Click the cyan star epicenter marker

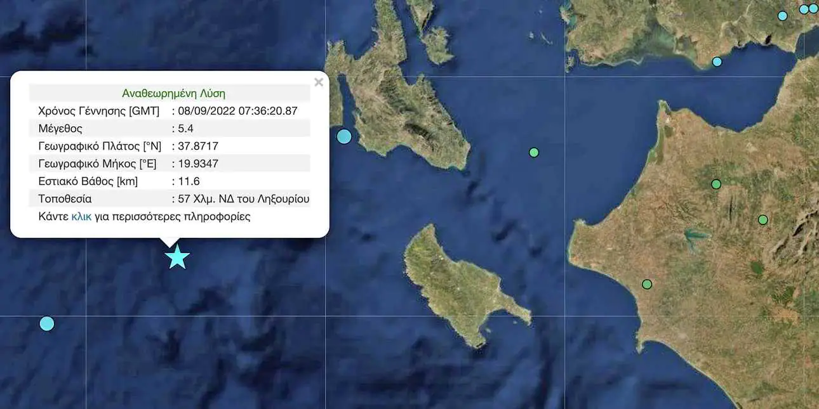click(177, 257)
